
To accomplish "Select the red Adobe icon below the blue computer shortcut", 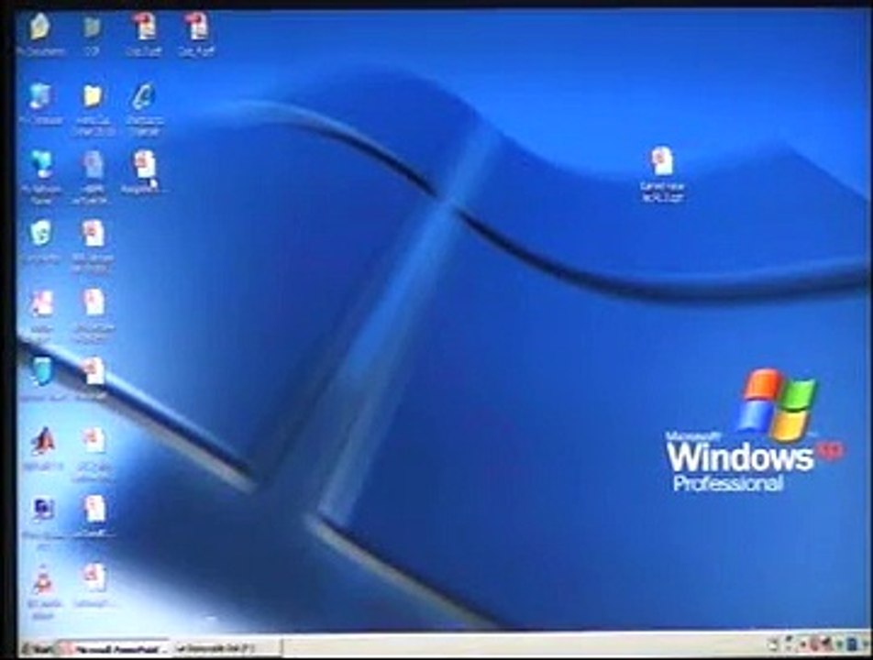I will 42,580.
